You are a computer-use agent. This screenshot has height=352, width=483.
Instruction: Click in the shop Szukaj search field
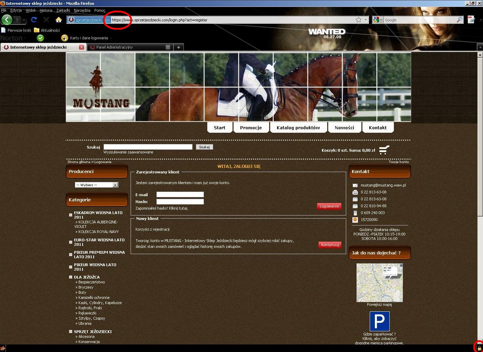pyautogui.click(x=148, y=147)
